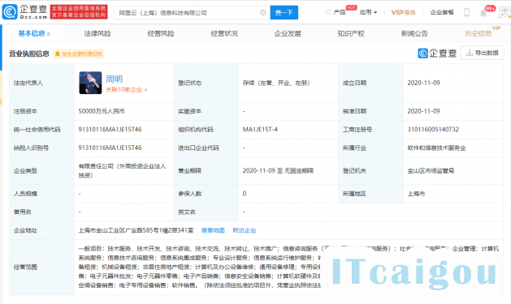511x304 pixels.
Task: Switch to the 经营风险 tab
Action: [161, 33]
